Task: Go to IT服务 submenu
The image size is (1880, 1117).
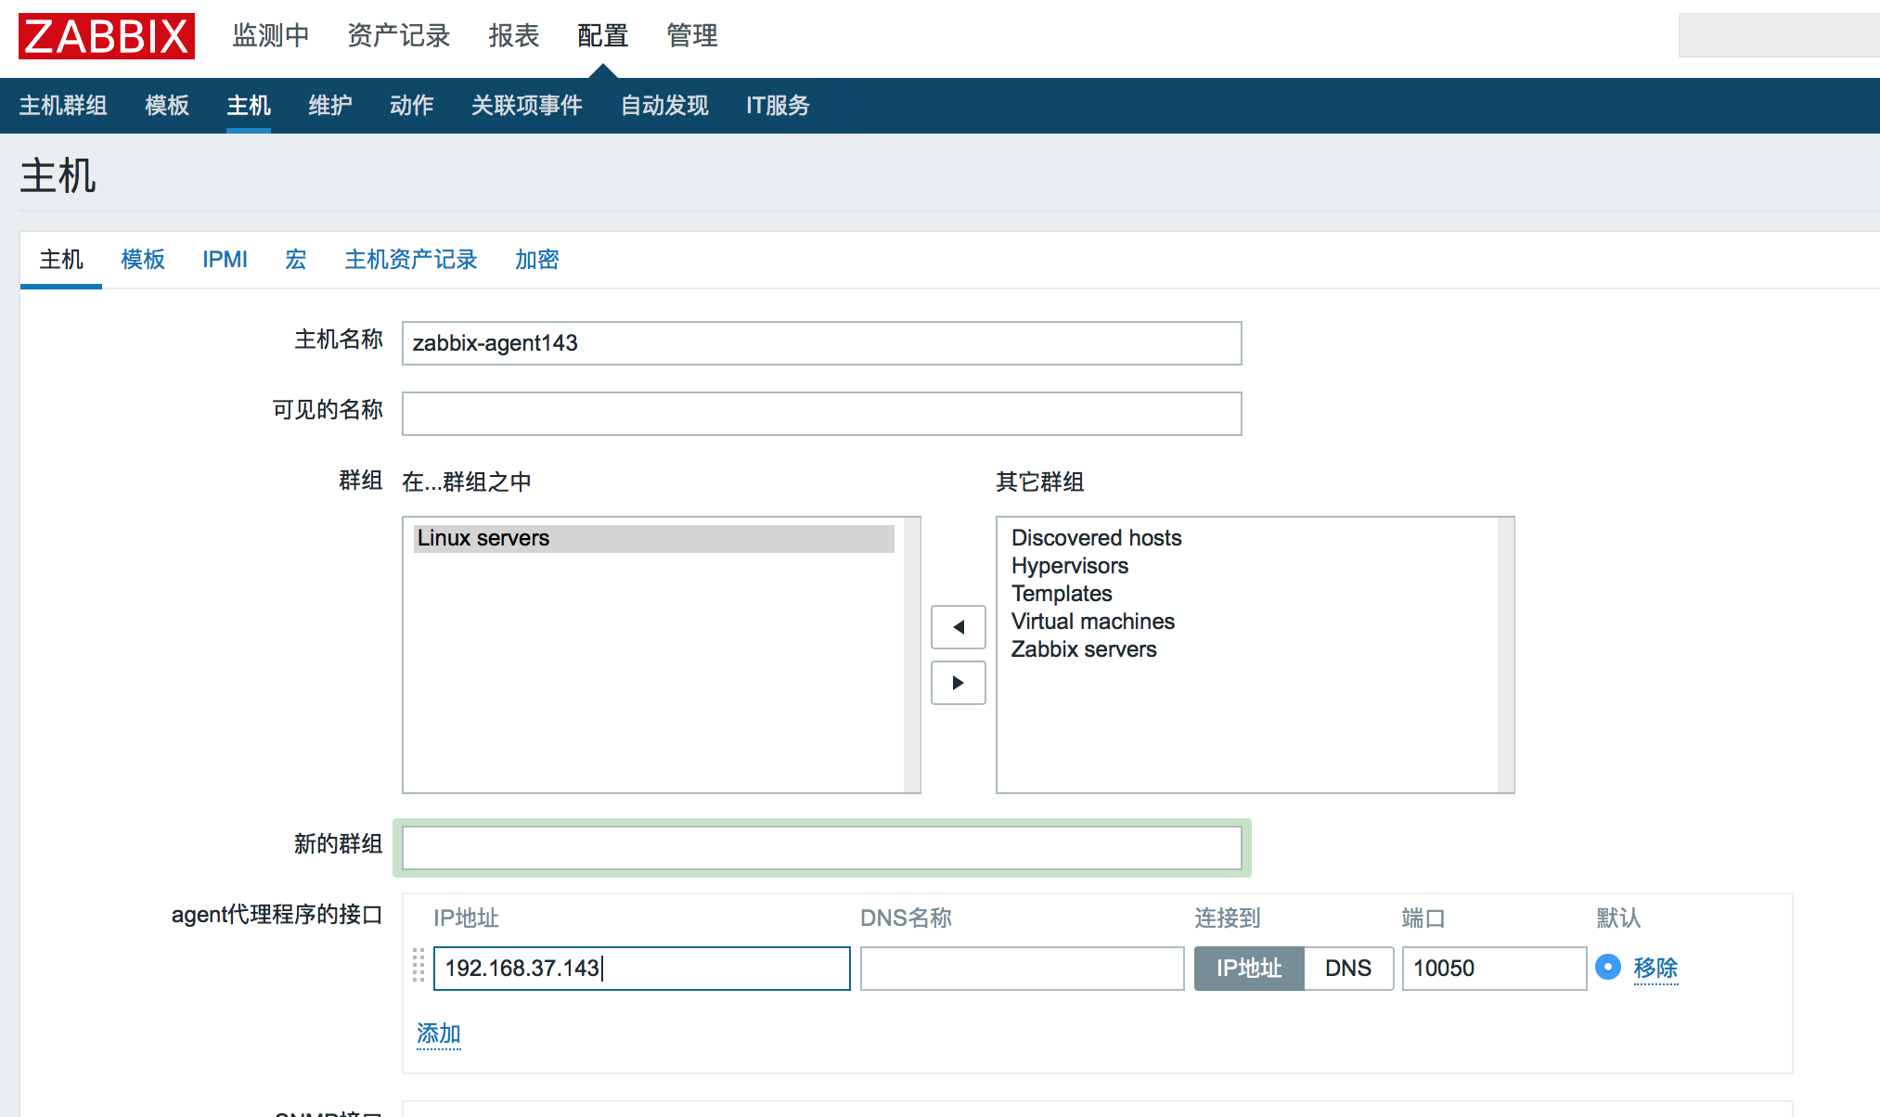Action: coord(778,106)
